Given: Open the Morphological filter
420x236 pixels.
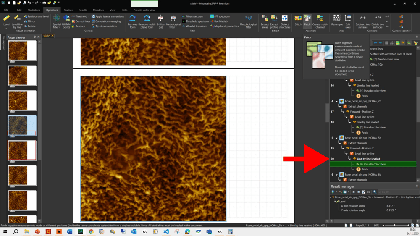Looking at the screenshot, I should tap(248, 21).
